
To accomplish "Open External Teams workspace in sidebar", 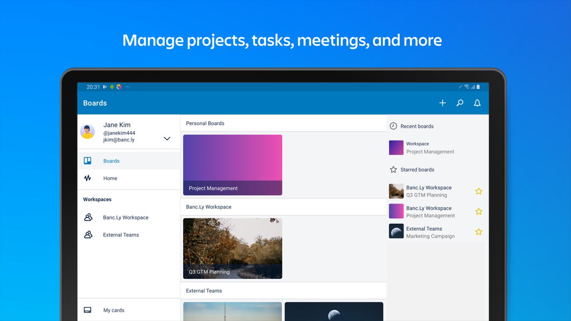I will click(x=128, y=235).
